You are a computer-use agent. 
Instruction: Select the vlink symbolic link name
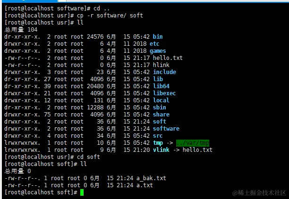161,150
